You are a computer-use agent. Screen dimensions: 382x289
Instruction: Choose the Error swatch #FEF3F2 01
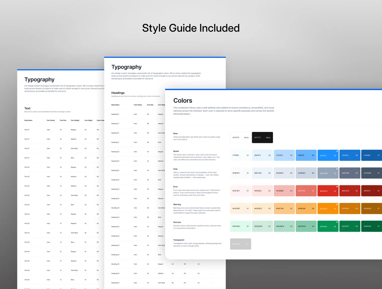point(241,191)
